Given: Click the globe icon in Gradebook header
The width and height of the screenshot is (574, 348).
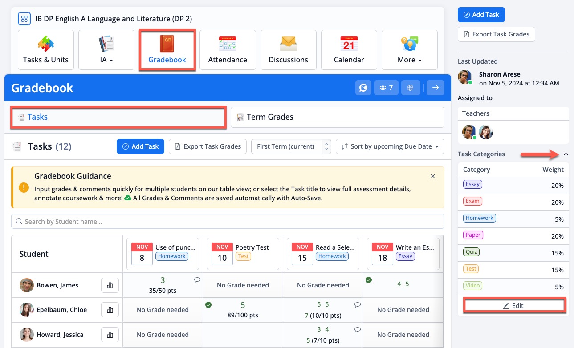Looking at the screenshot, I should click(410, 88).
